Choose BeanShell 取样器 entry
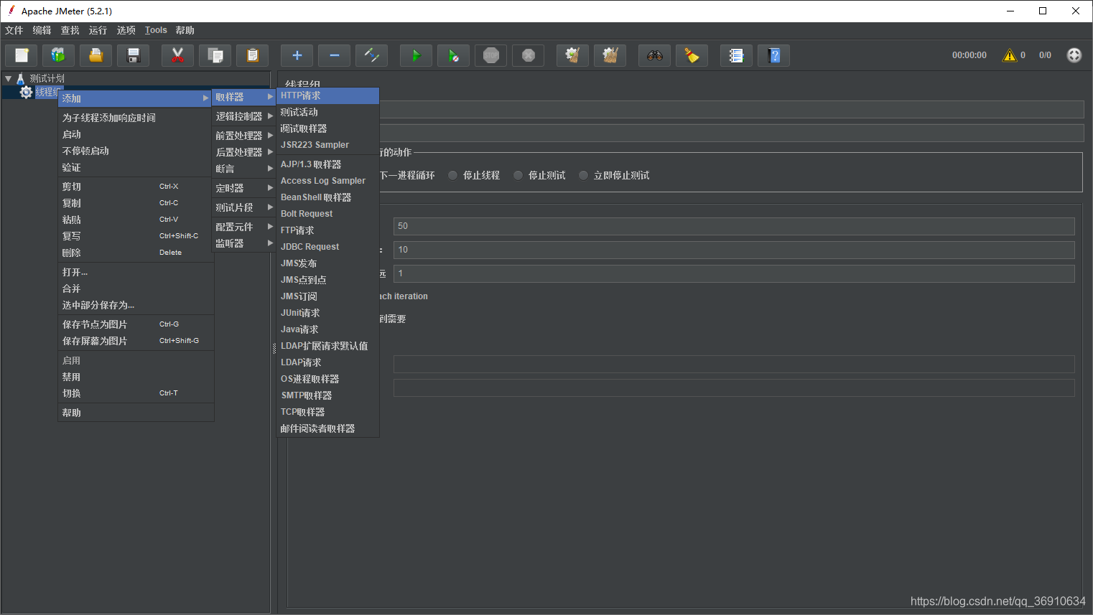Image resolution: width=1093 pixels, height=615 pixels. (x=328, y=197)
